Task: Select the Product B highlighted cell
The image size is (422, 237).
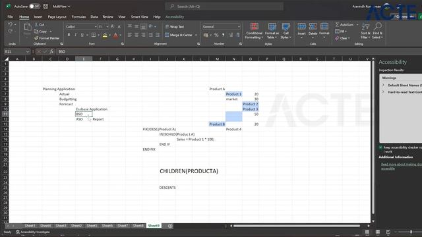Action: pos(217,124)
